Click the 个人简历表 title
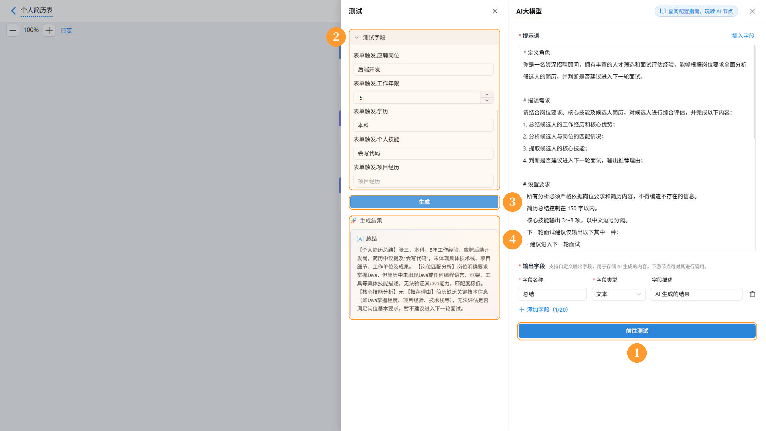Viewport: 766px width, 431px height. [x=37, y=10]
